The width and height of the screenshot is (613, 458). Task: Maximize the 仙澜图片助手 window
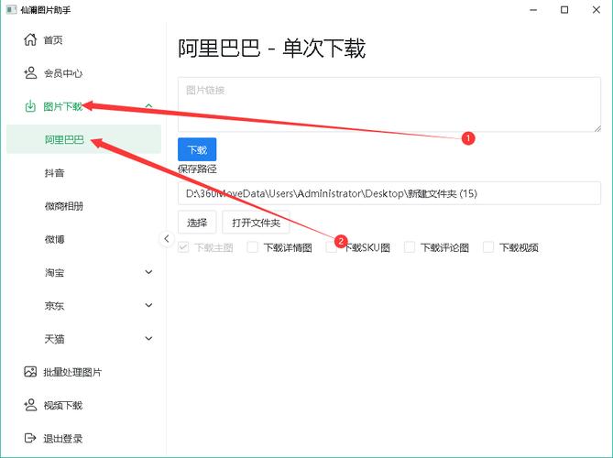(564, 10)
